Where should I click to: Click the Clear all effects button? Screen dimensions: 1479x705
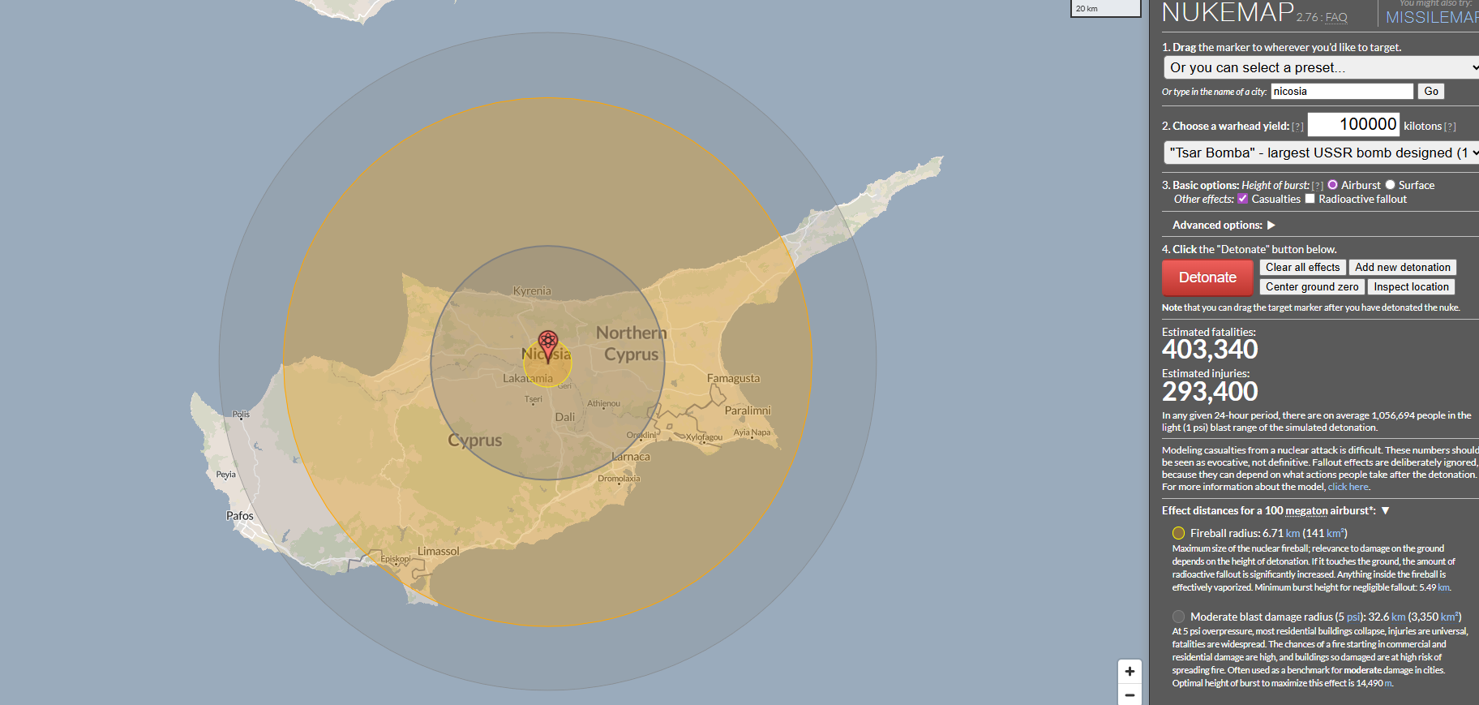(1302, 267)
